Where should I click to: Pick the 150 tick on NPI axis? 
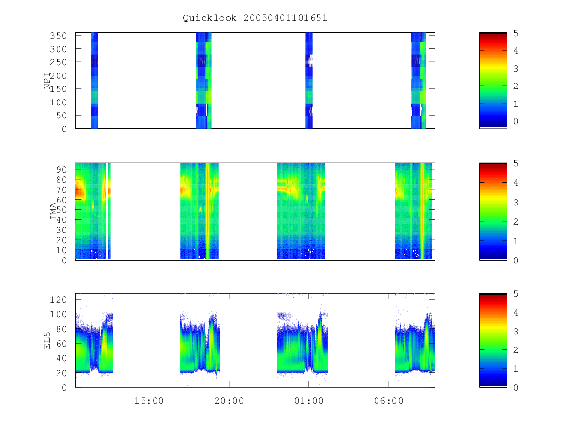pyautogui.click(x=59, y=89)
